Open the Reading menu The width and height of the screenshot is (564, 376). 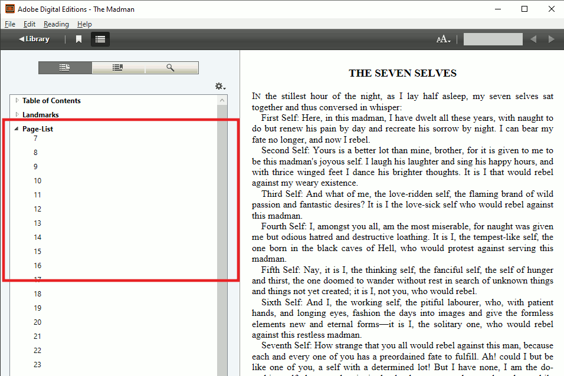[x=56, y=24]
